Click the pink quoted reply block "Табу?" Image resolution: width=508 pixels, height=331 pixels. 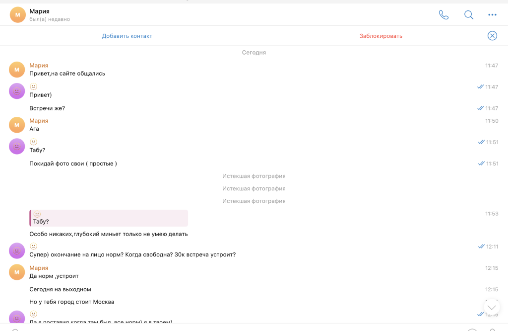109,218
